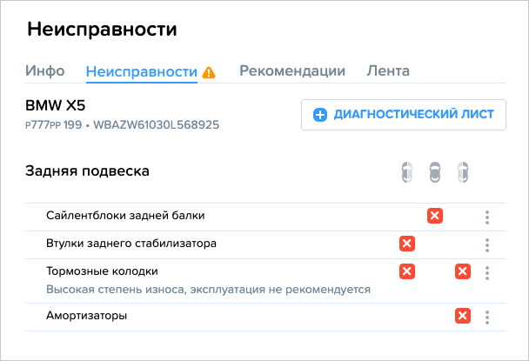The width and height of the screenshot is (529, 361).
Task: Toggle the red X mark for Сайлентблоки задней балки
Action: [x=435, y=216]
